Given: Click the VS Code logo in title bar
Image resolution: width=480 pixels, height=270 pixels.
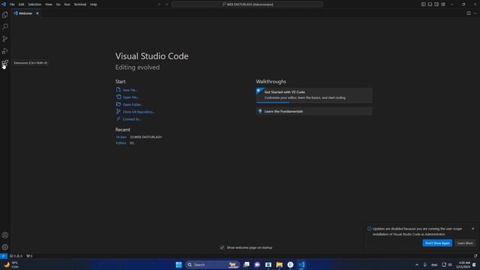Looking at the screenshot, I should [x=4, y=4].
